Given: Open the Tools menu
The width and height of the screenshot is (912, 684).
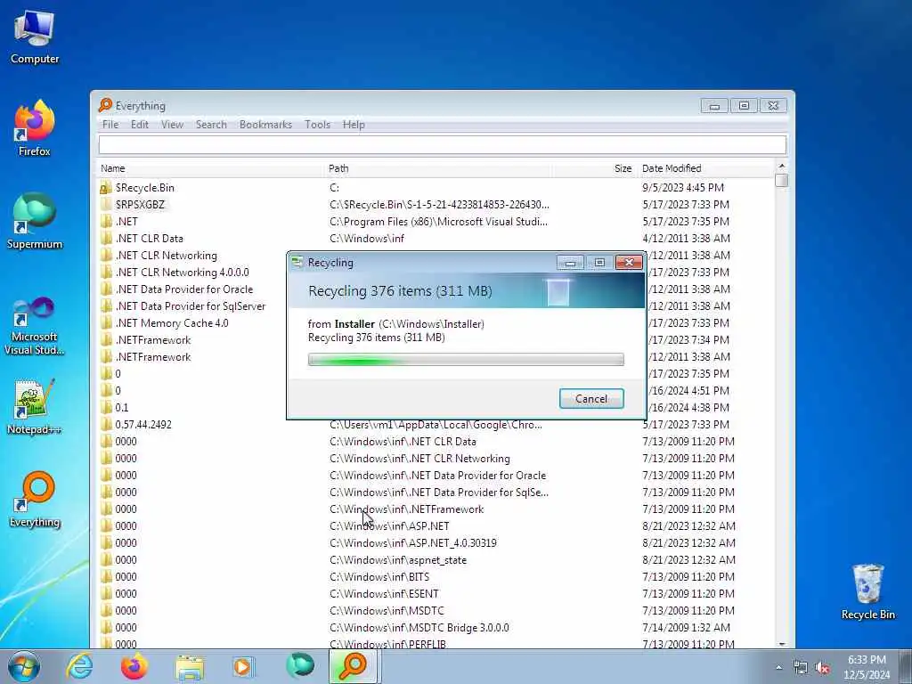Looking at the screenshot, I should pos(318,125).
